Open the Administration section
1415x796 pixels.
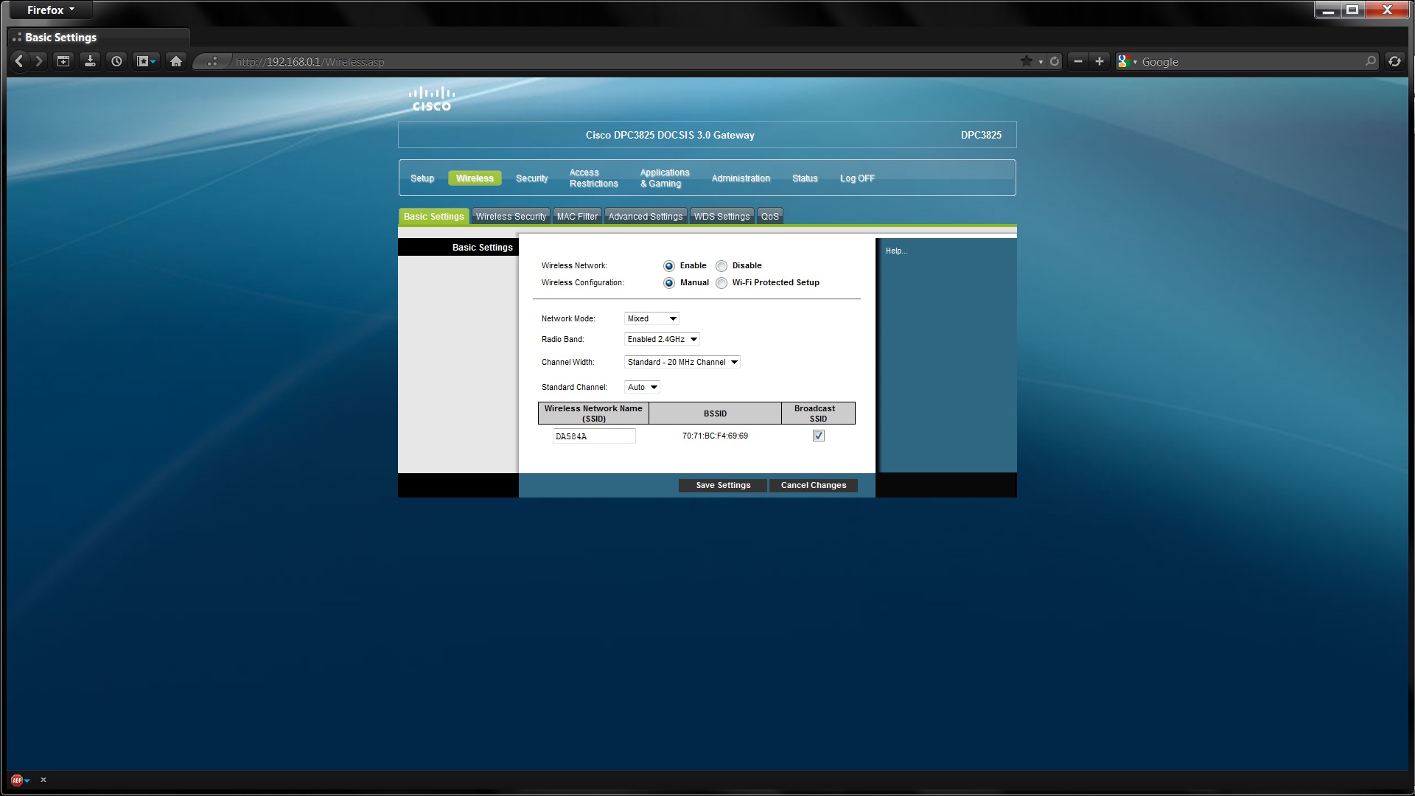coord(741,178)
